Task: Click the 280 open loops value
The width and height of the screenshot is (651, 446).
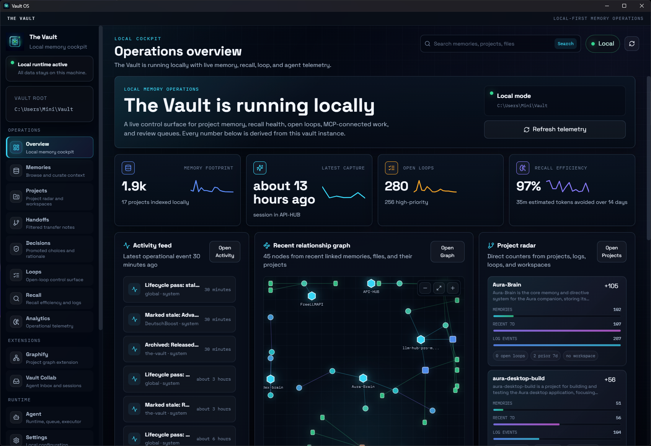Action: point(396,186)
